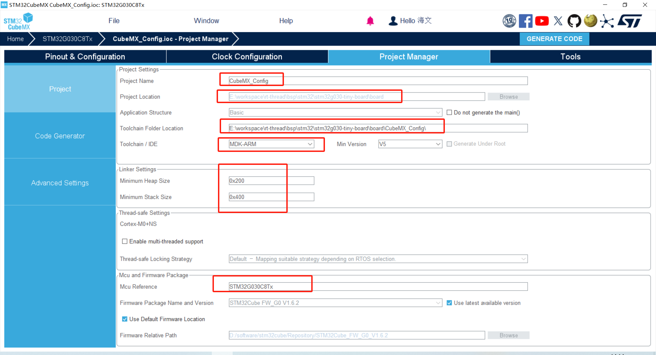Switch to the Clock Configuration tab
This screenshot has width=656, height=355.
[247, 57]
